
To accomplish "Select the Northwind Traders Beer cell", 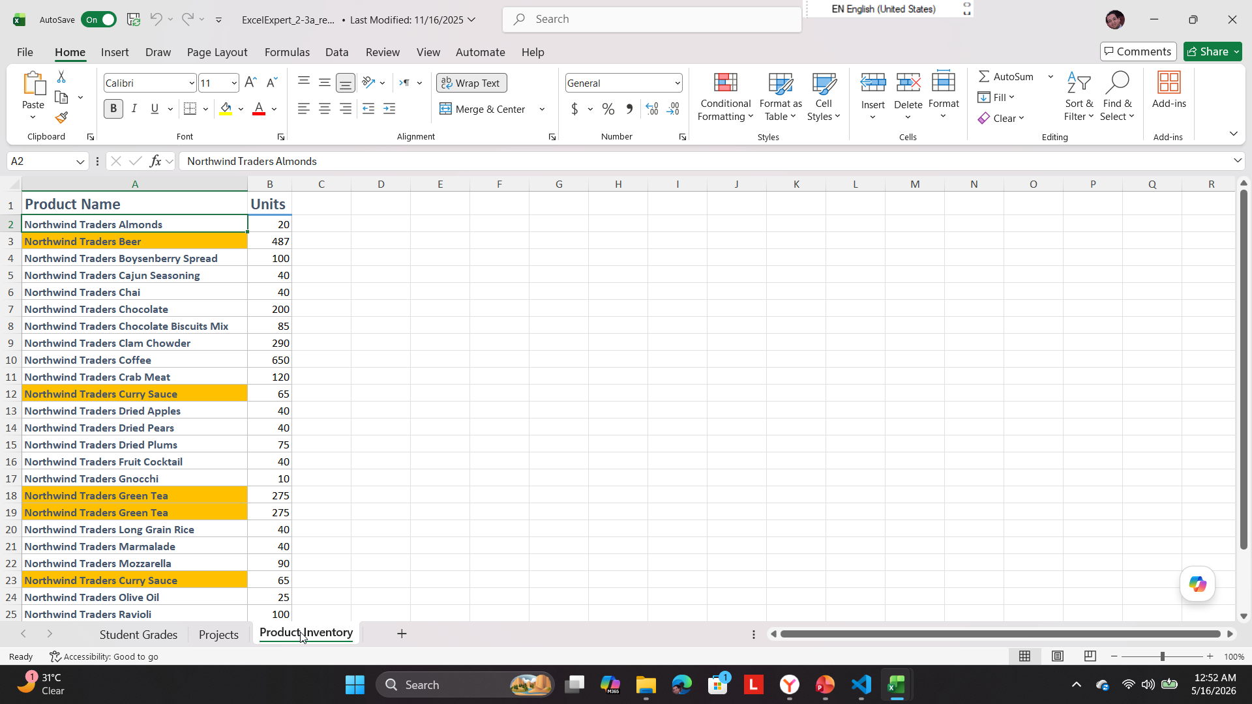I will [x=135, y=241].
